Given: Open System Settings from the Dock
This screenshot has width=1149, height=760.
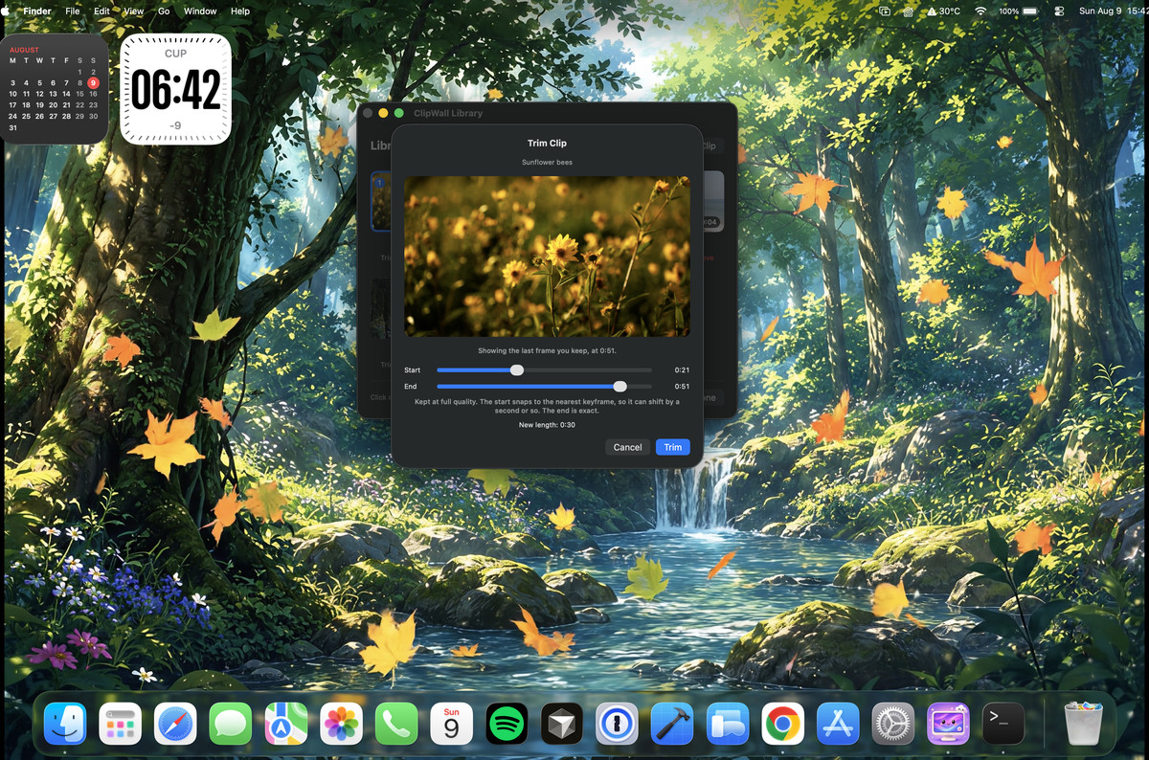Looking at the screenshot, I should point(893,724).
